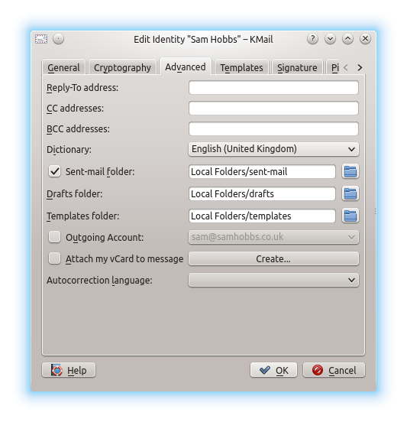Open the partially visible Pi tab
The height and width of the screenshot is (422, 407).
pyautogui.click(x=334, y=67)
